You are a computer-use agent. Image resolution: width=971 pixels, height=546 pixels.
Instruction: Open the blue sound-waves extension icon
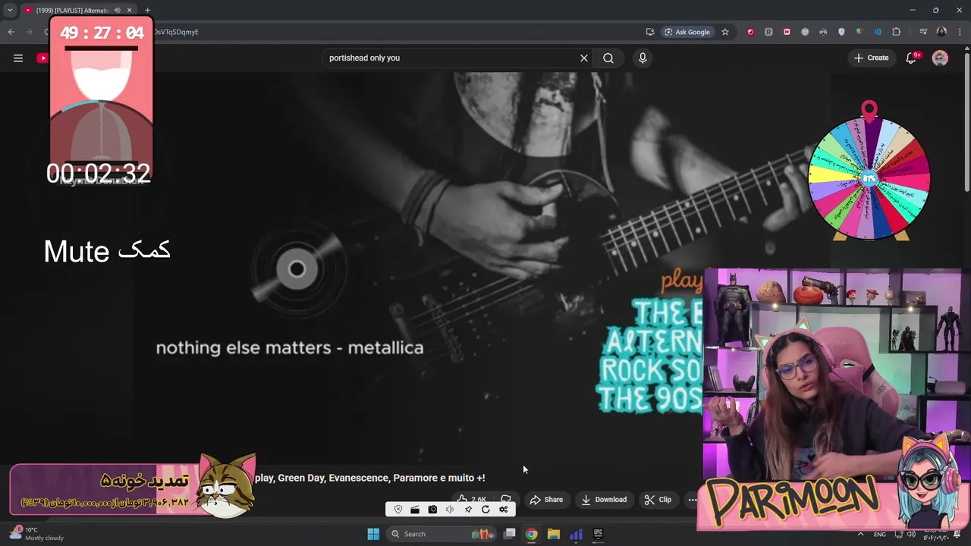[878, 32]
